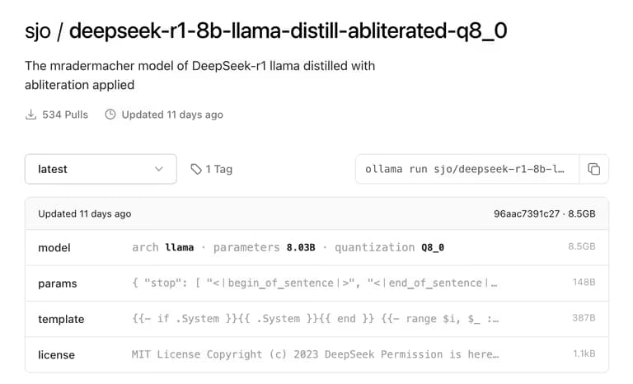Click the 534 Pulls count
The width and height of the screenshot is (633, 384).
pyautogui.click(x=65, y=115)
